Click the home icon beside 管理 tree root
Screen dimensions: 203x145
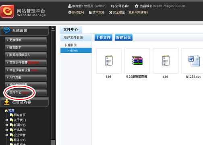(x=6, y=111)
